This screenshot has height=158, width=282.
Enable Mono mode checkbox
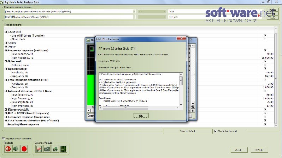(265, 39)
